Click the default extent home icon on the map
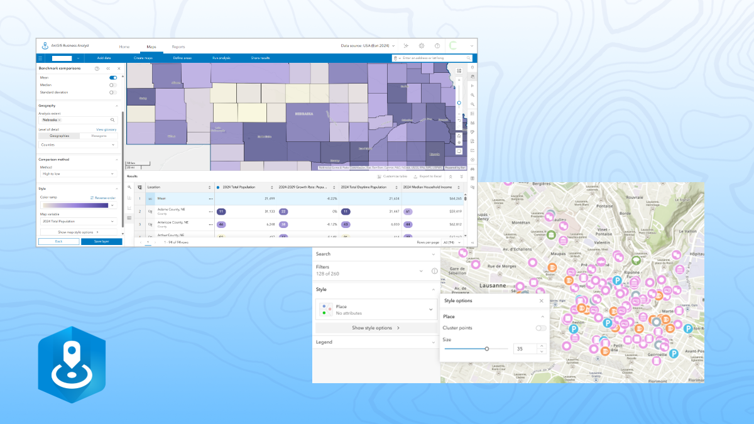The height and width of the screenshot is (424, 754). click(459, 136)
